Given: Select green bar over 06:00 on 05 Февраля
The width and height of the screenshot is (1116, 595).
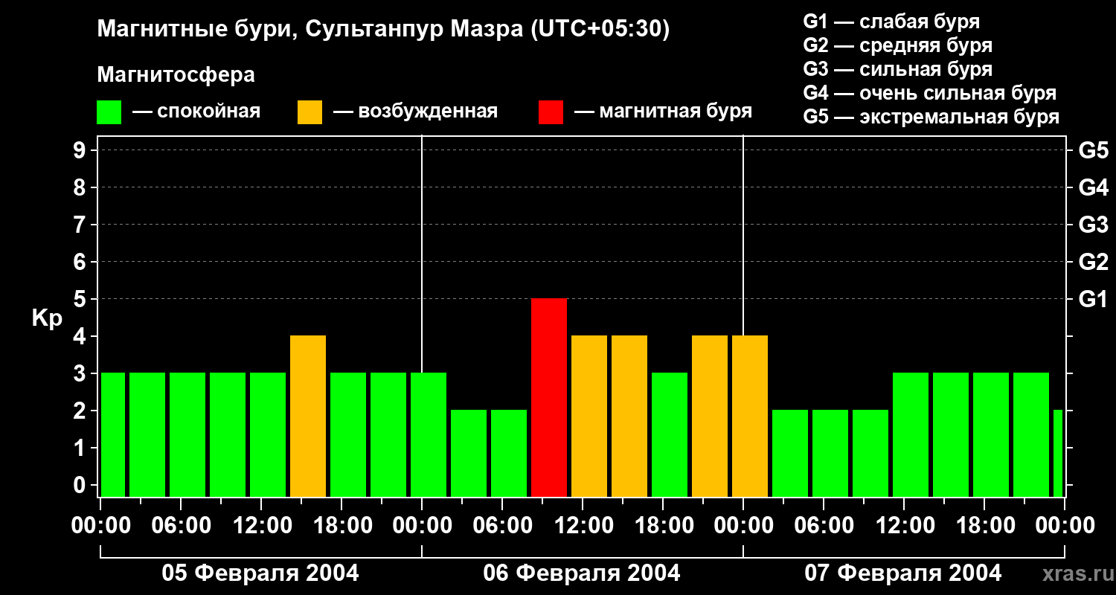Looking at the screenshot, I should pyautogui.click(x=187, y=435).
